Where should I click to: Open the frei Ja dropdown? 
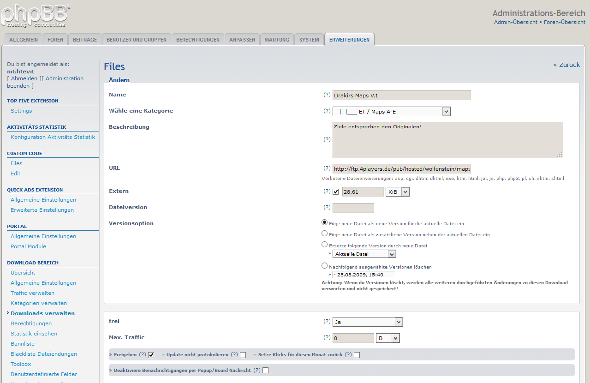[368, 322]
